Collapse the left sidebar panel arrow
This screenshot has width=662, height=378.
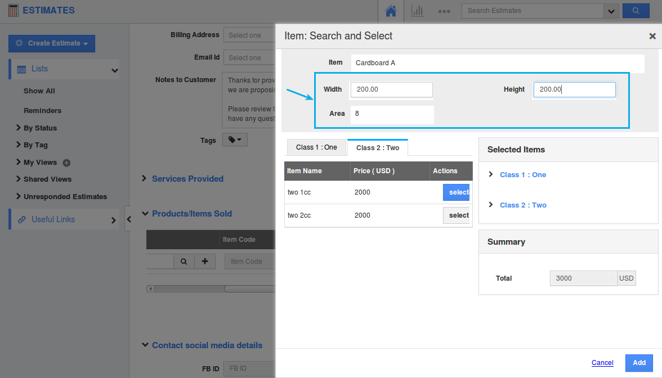tap(128, 219)
